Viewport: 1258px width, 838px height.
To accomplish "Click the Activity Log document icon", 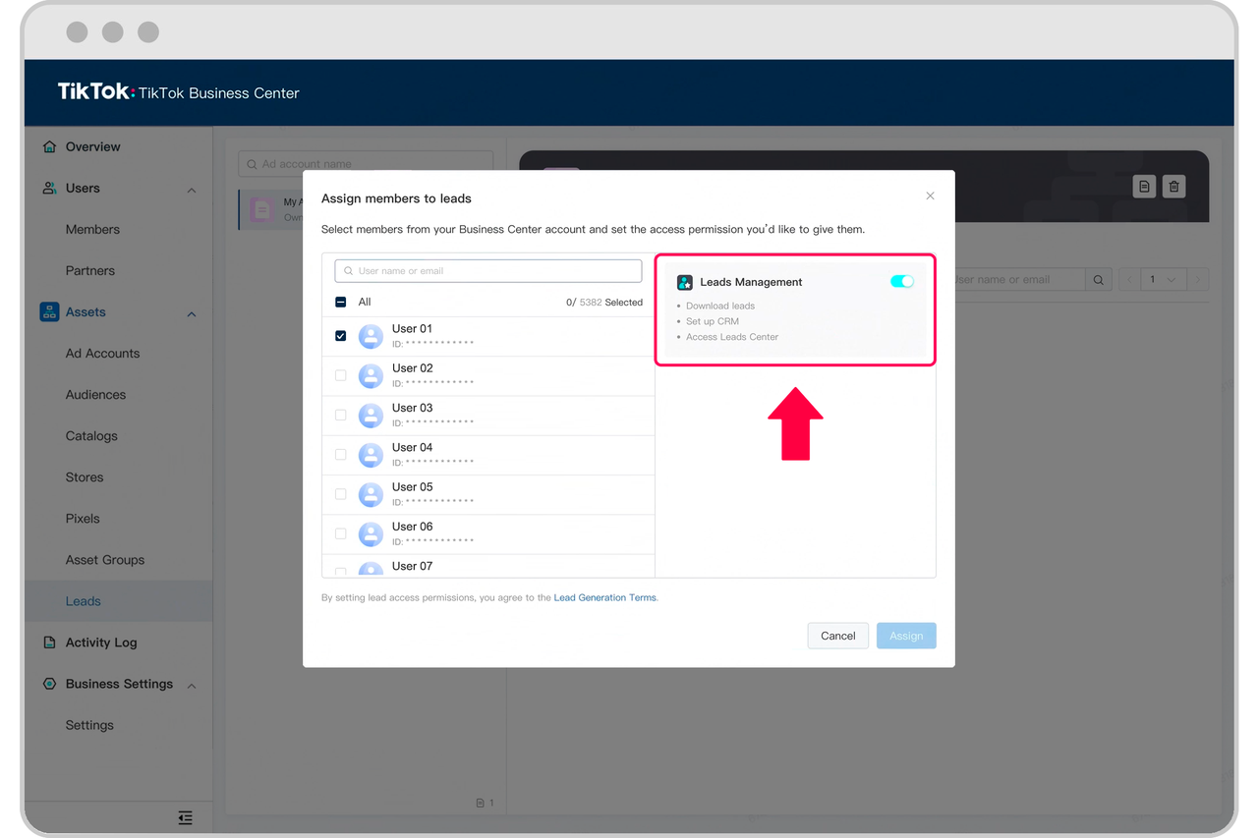I will (49, 642).
